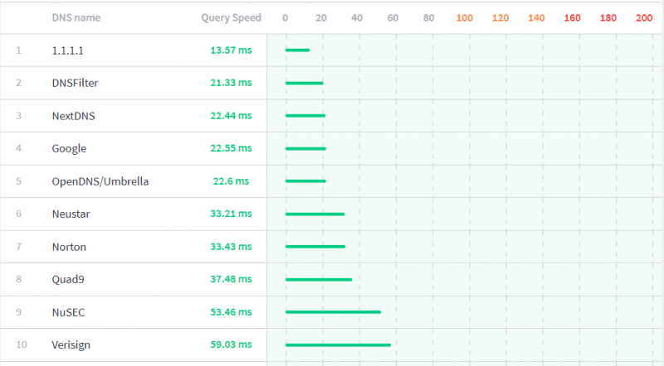
Task: Click rank number 4 beside Google
Action: pyautogui.click(x=18, y=148)
